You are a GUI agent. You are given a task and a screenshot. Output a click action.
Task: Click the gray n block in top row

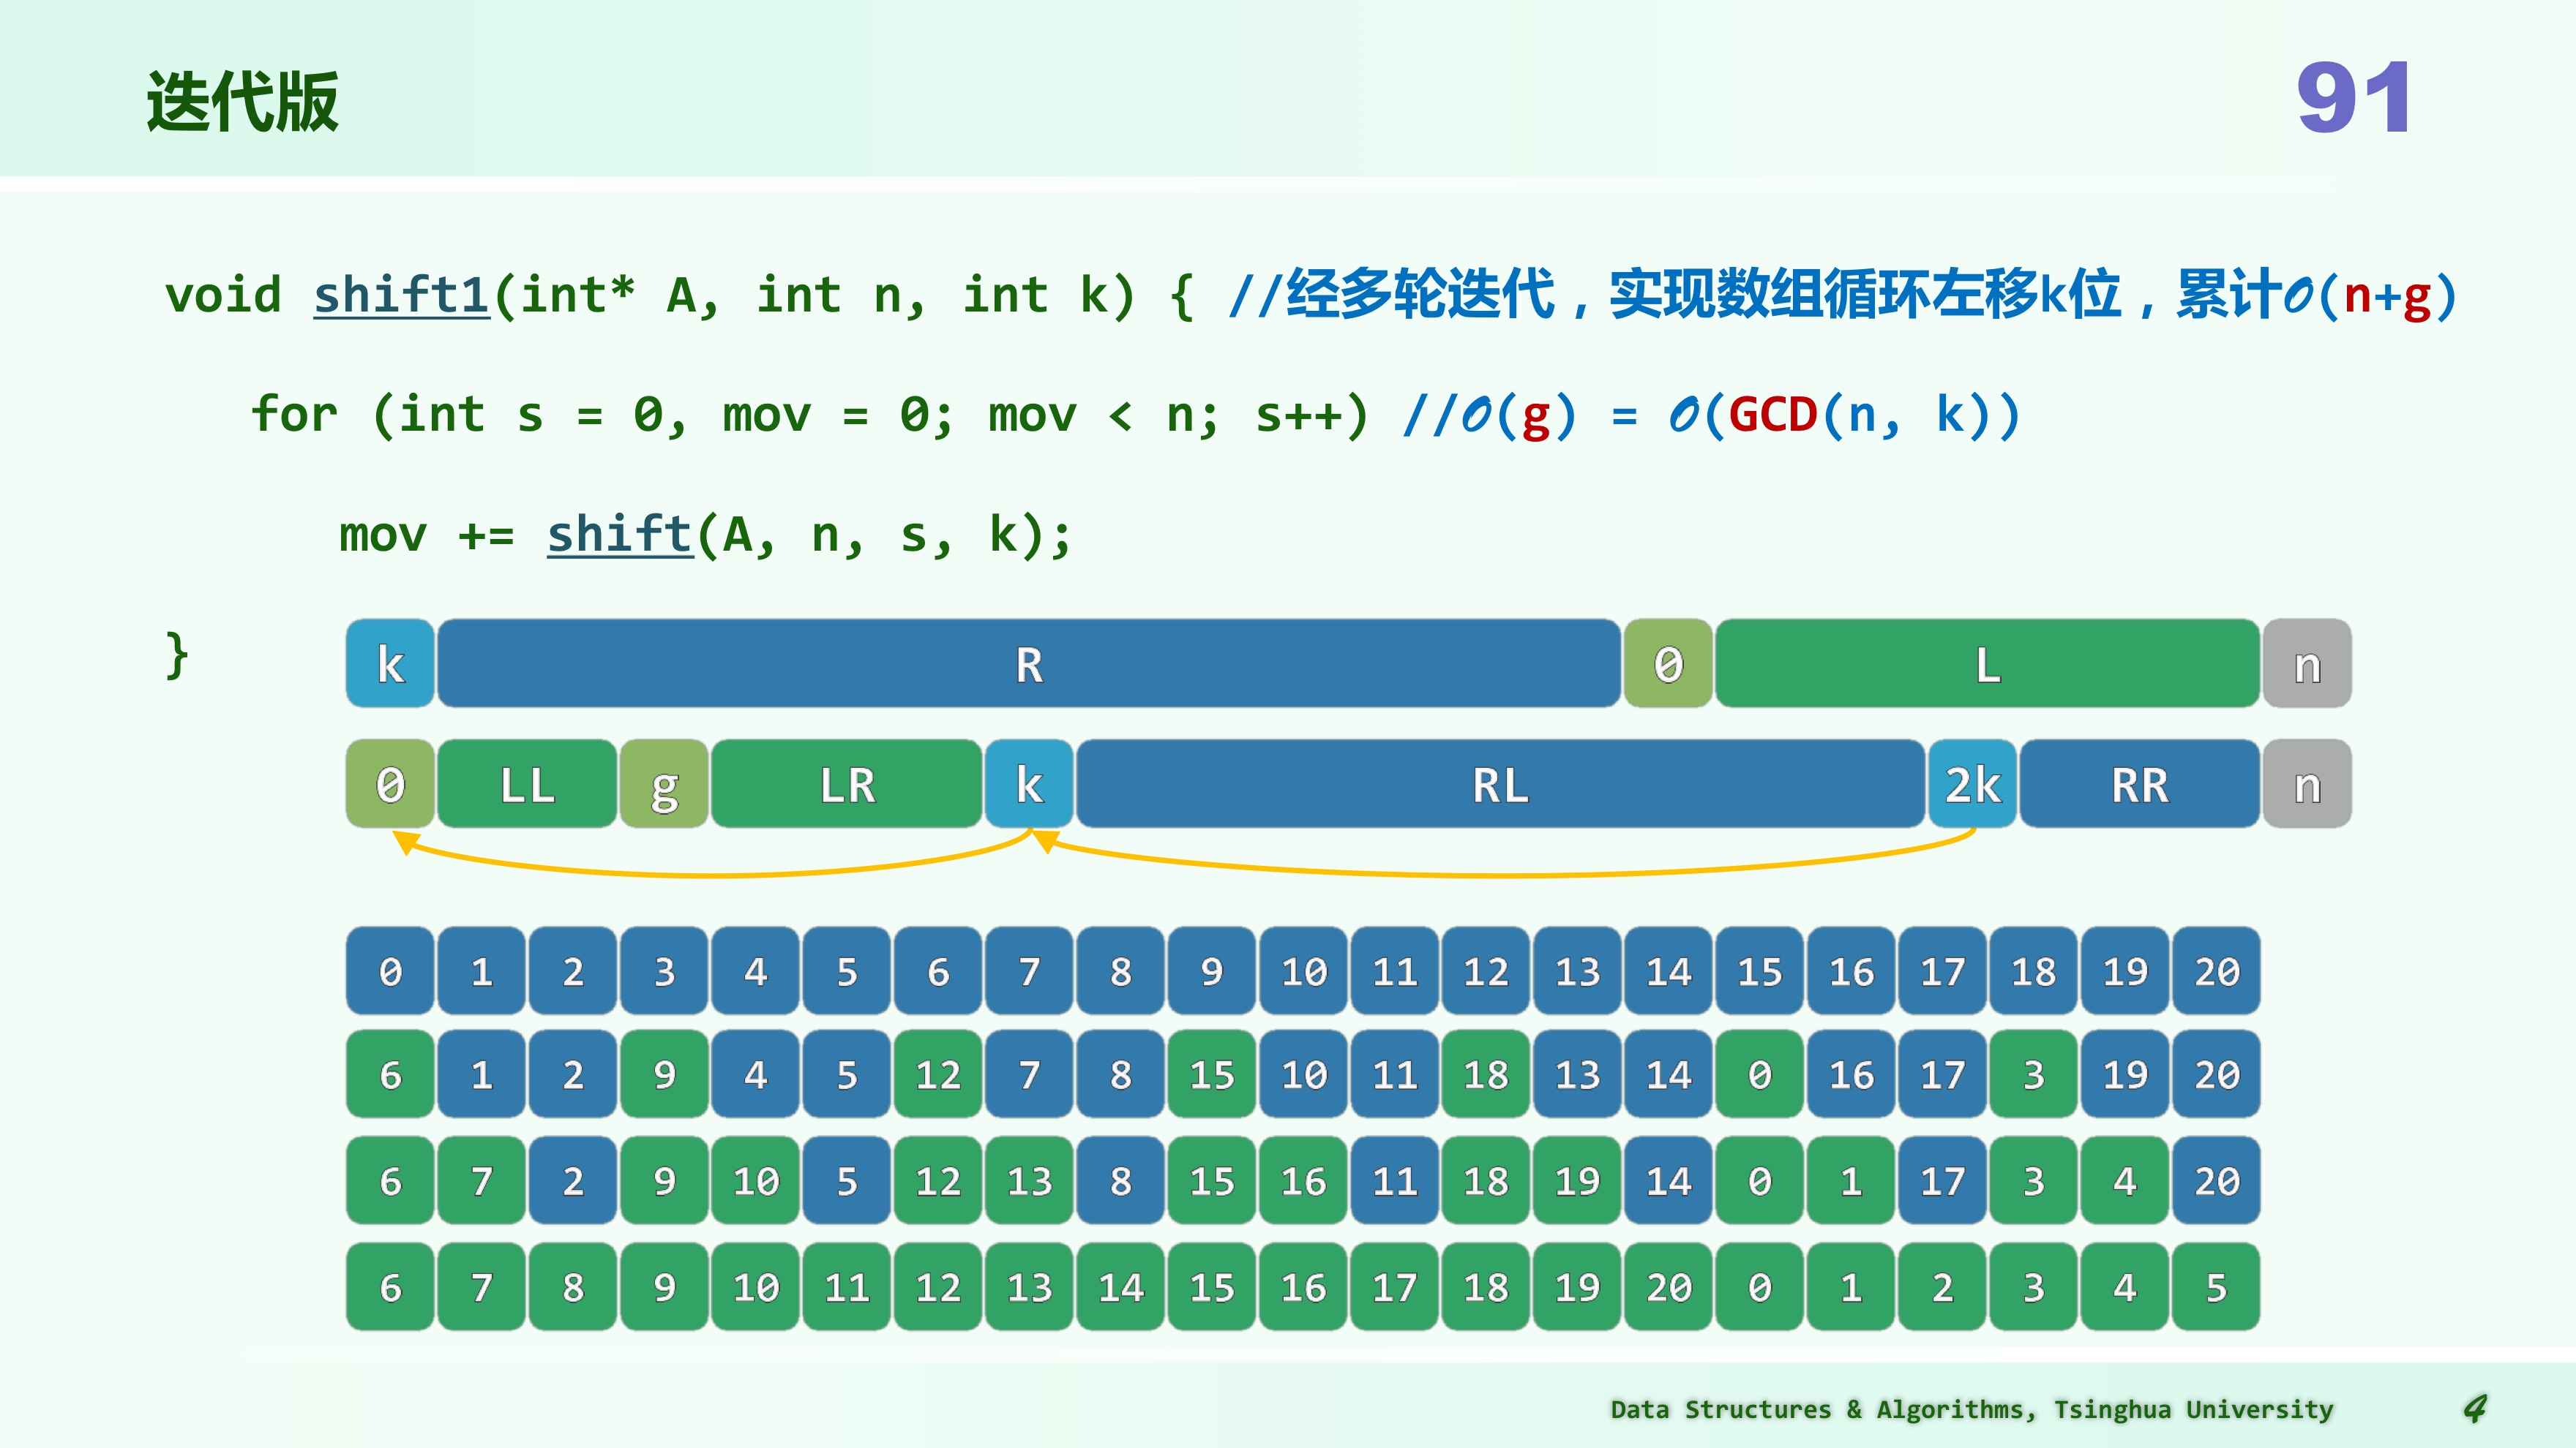[x=2306, y=665]
